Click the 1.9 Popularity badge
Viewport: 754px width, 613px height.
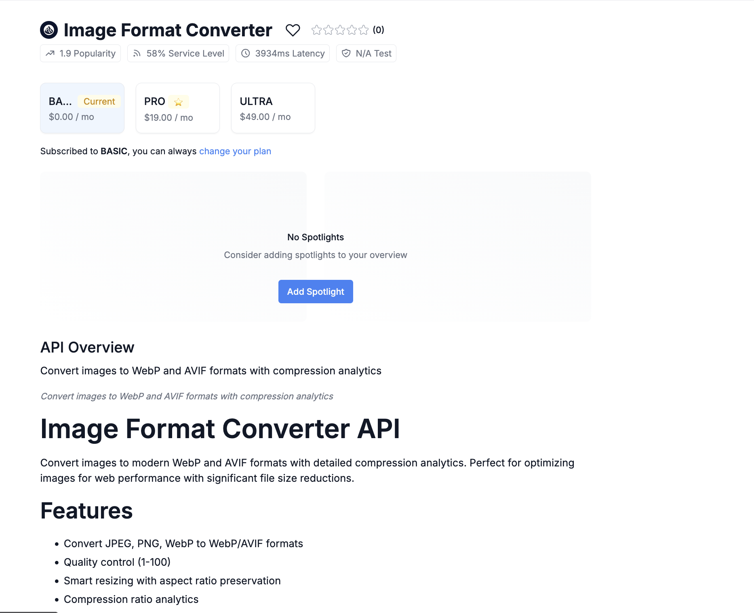pyautogui.click(x=80, y=53)
